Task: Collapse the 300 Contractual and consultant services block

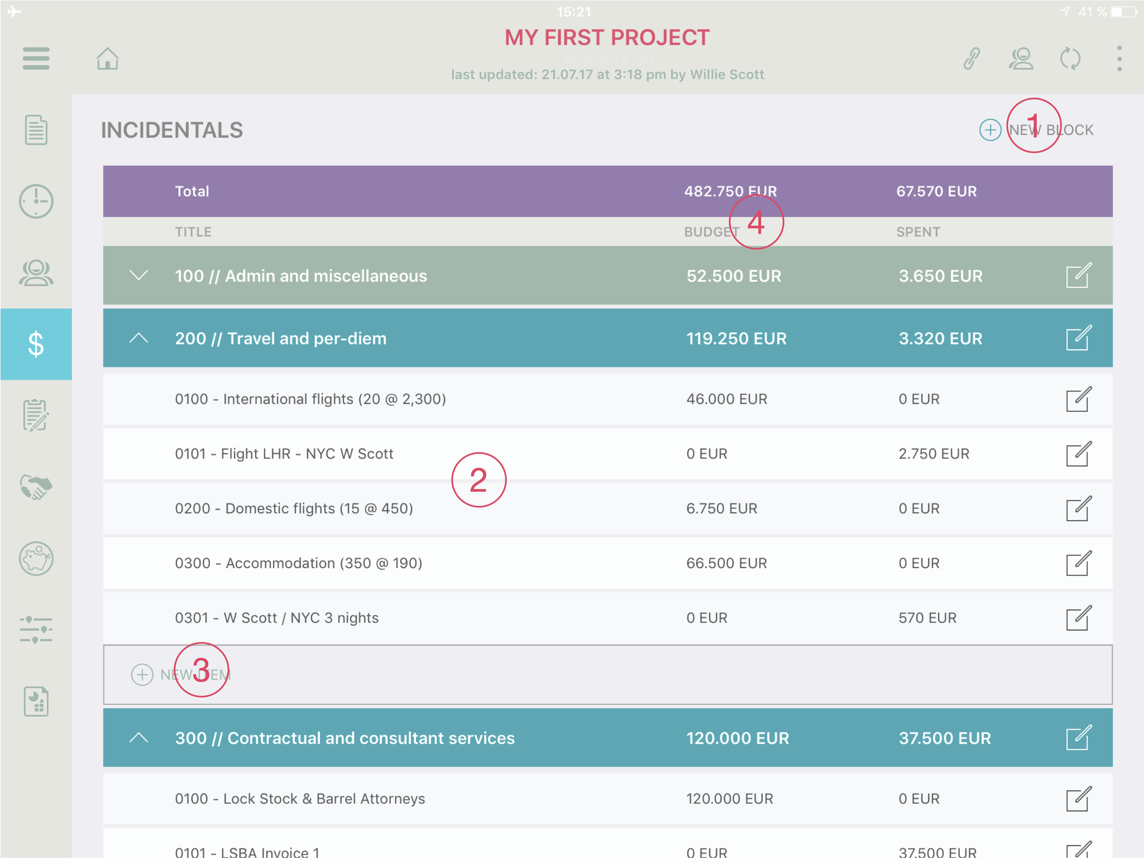Action: (x=139, y=738)
